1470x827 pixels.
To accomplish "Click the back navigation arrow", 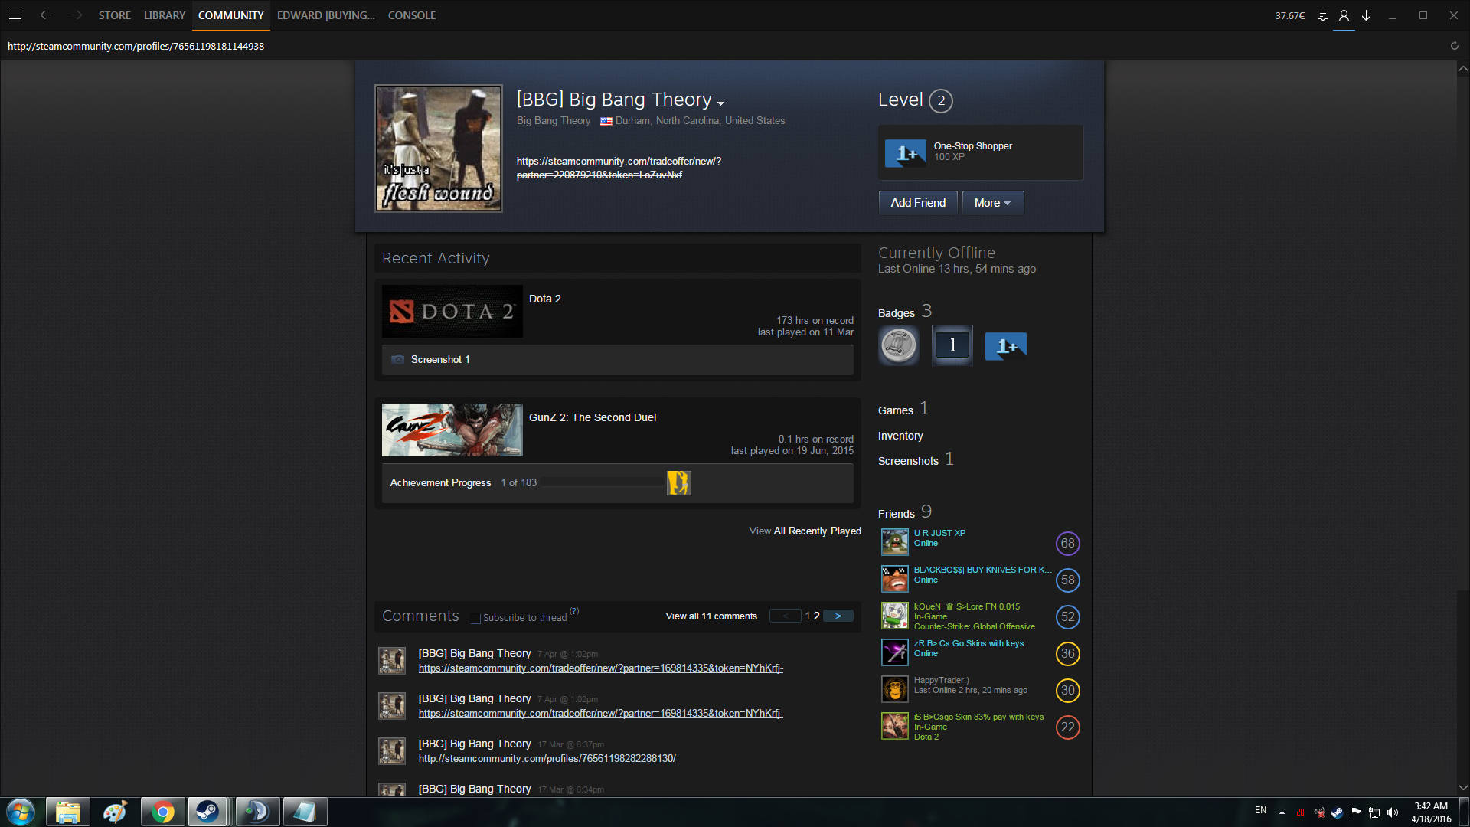I will click(46, 15).
